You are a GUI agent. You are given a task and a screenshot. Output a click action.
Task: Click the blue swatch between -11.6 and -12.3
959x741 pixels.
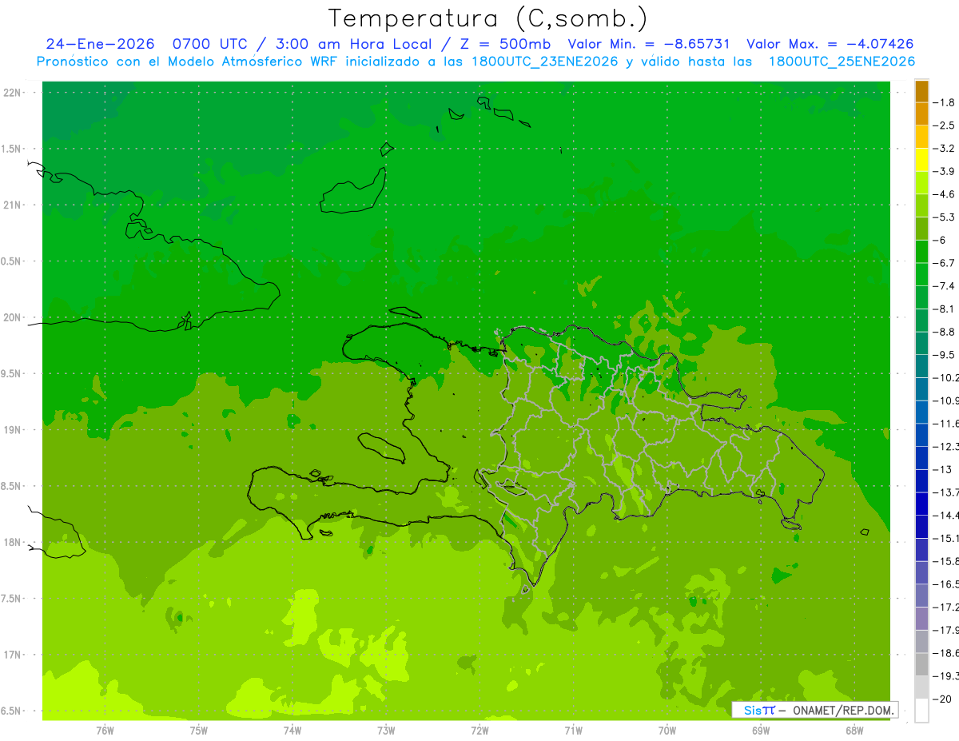pyautogui.click(x=921, y=435)
